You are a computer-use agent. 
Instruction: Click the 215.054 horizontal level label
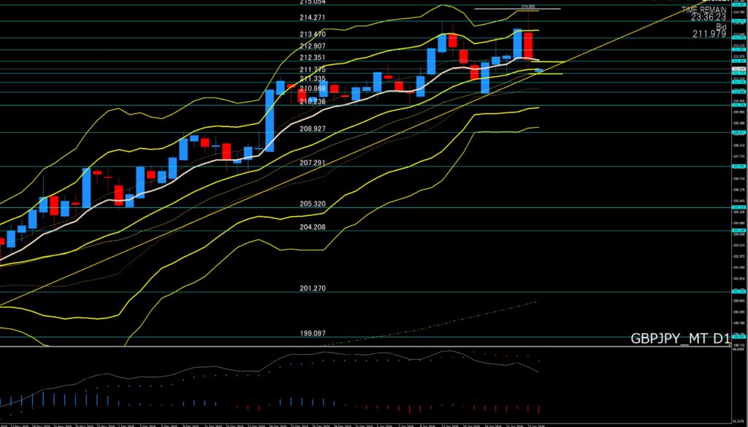tap(313, 3)
